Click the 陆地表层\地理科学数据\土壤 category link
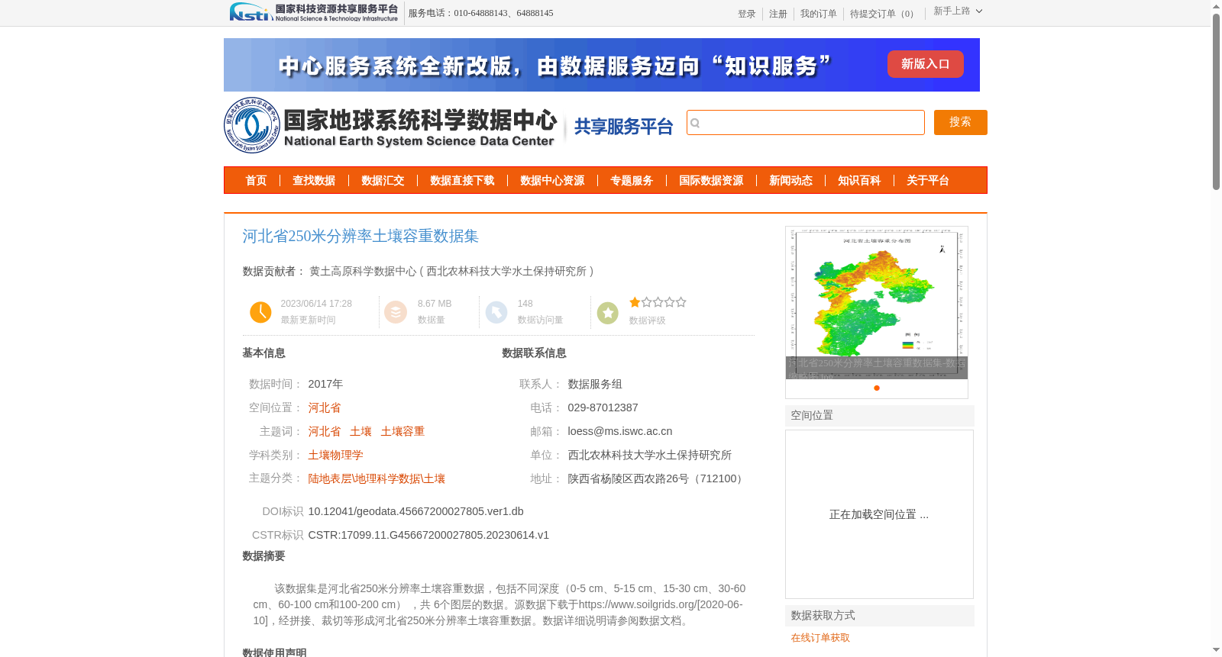Image resolution: width=1222 pixels, height=657 pixels. tap(377, 479)
